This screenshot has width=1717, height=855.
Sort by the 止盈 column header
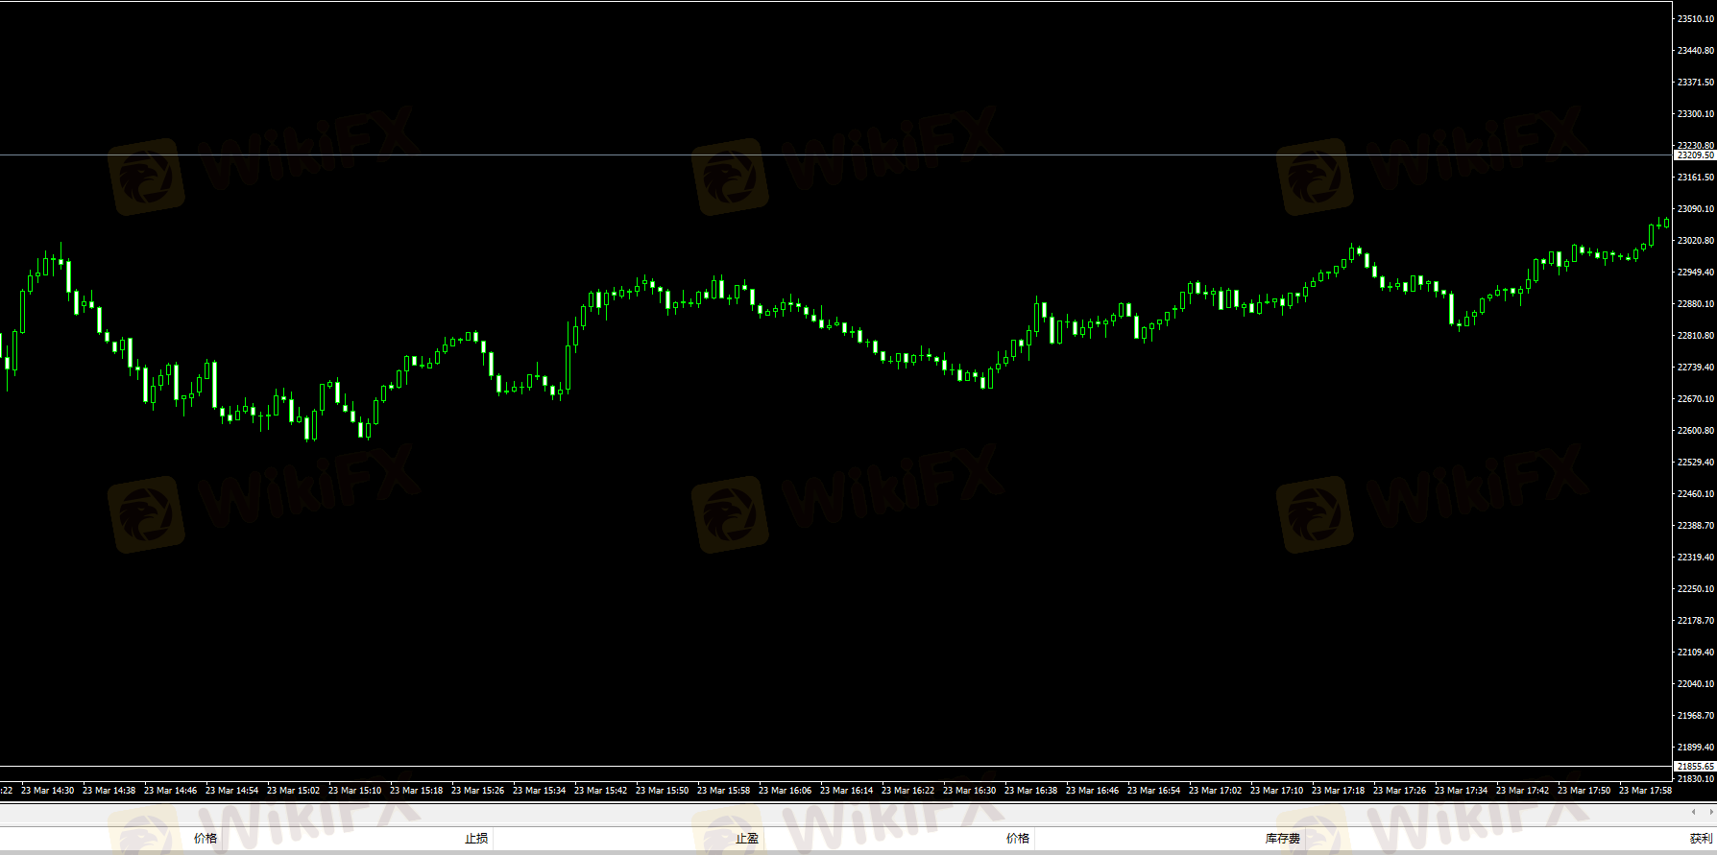(747, 839)
